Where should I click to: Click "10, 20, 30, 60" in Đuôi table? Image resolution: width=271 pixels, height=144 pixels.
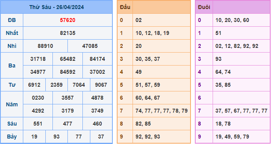pyautogui.click(x=232, y=20)
